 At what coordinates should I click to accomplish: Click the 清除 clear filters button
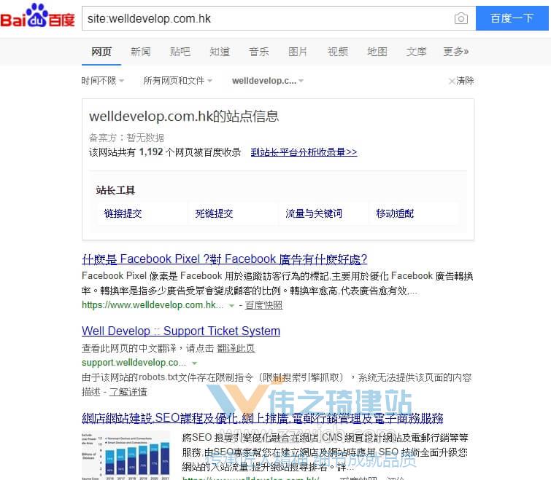461,81
